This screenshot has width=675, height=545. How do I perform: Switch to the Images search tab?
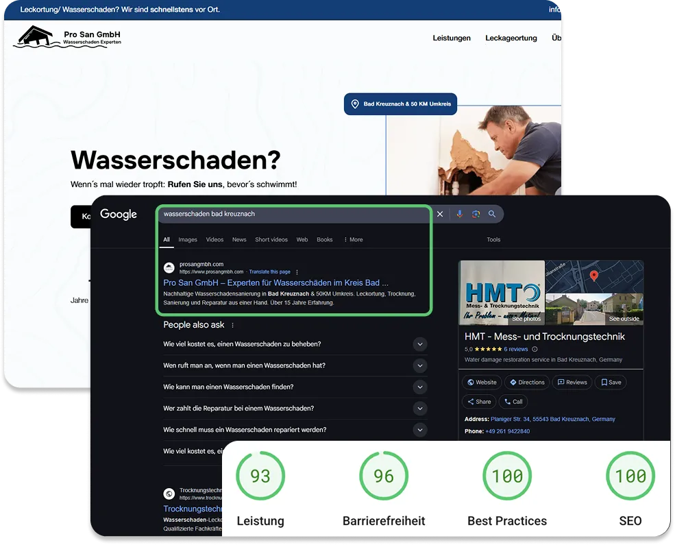tap(188, 239)
